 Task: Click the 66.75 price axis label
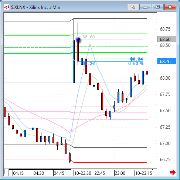[x=165, y=159]
